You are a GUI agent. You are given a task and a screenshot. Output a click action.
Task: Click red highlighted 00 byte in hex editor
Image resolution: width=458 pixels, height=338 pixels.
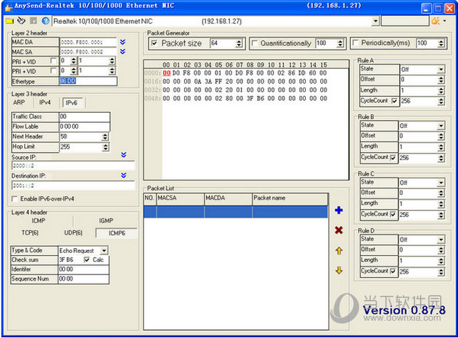tap(167, 73)
